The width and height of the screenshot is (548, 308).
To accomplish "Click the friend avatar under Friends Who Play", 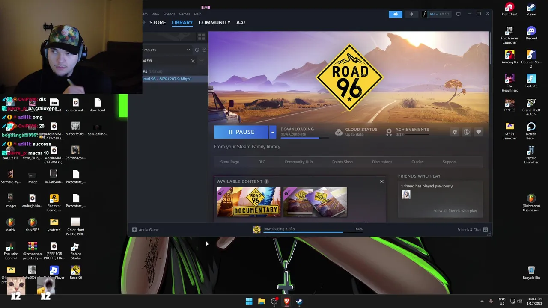I will tap(406, 195).
